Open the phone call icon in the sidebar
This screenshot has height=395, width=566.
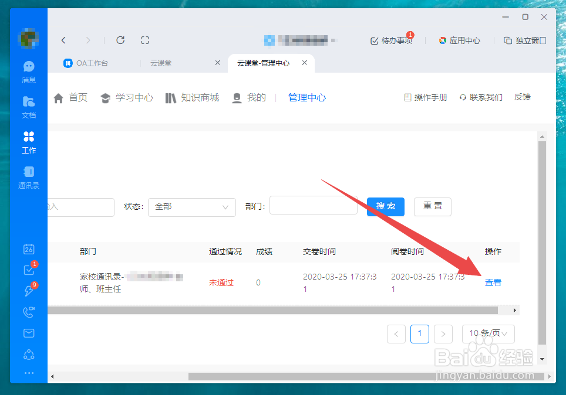coord(29,312)
